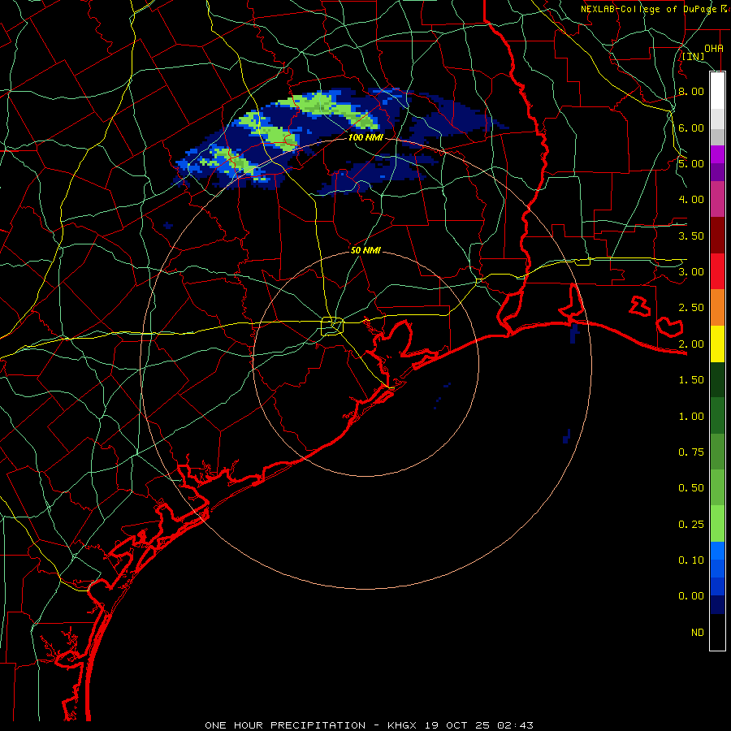Click the light blue 0.10 inch legend swatch
The height and width of the screenshot is (731, 731).
717,551
